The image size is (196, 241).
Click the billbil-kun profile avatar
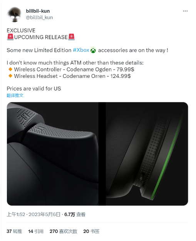[x=14, y=15]
